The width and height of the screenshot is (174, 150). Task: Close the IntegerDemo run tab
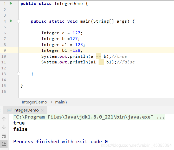[x=42, y=110]
